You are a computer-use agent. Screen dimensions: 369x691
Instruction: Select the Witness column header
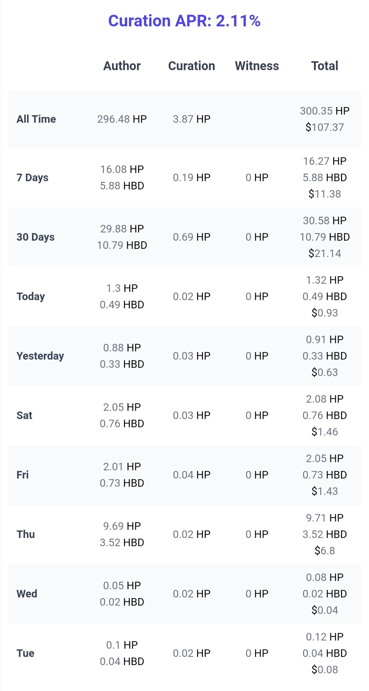257,66
